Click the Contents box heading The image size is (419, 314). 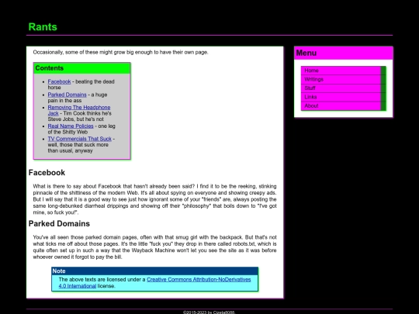pos(82,68)
